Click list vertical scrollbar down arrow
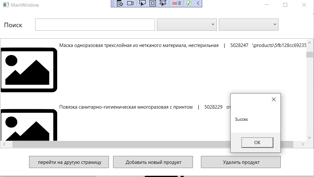 click(x=310, y=138)
